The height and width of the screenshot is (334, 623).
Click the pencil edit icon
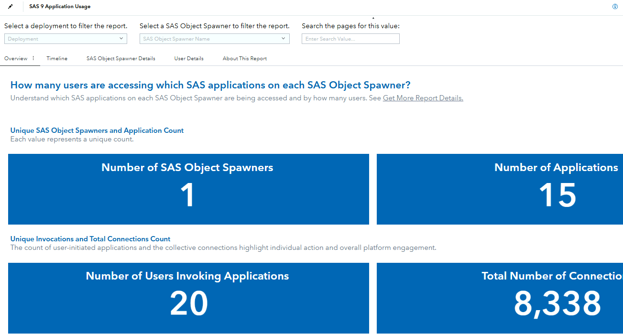coord(10,7)
